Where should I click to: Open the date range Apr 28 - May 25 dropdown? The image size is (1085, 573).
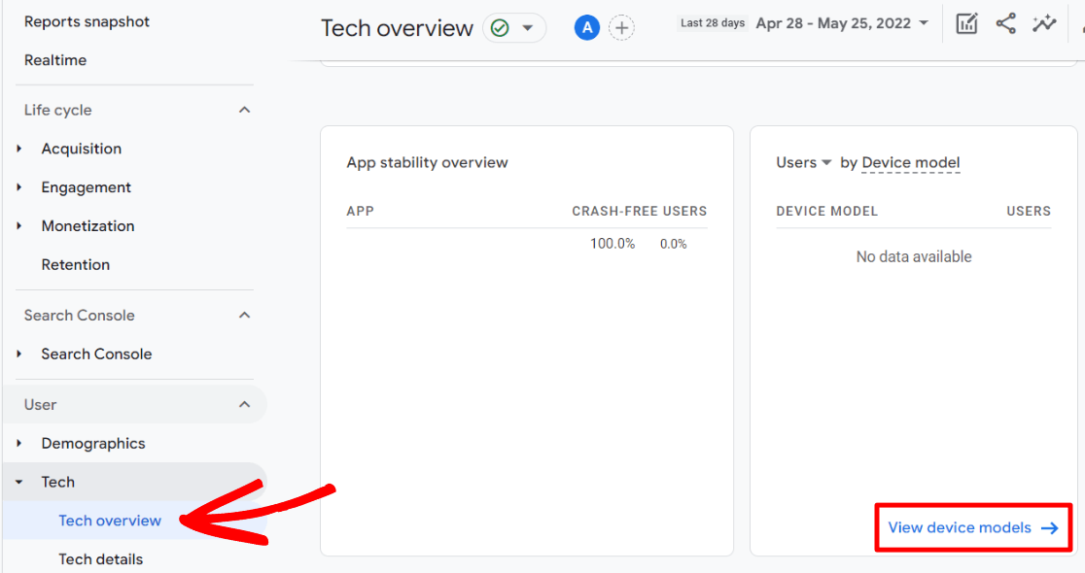point(842,22)
